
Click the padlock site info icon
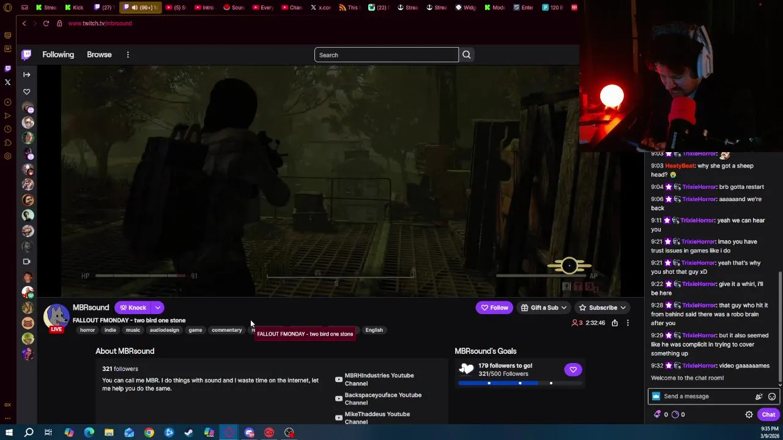point(59,23)
